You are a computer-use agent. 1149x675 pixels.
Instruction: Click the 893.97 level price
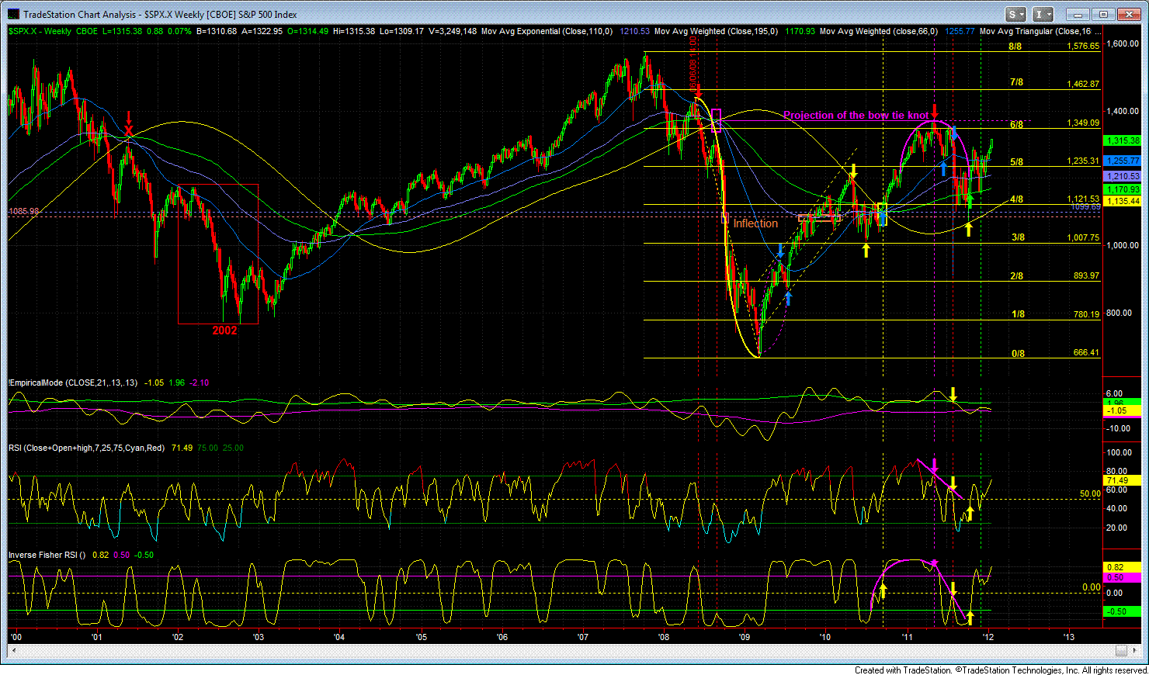click(1087, 276)
